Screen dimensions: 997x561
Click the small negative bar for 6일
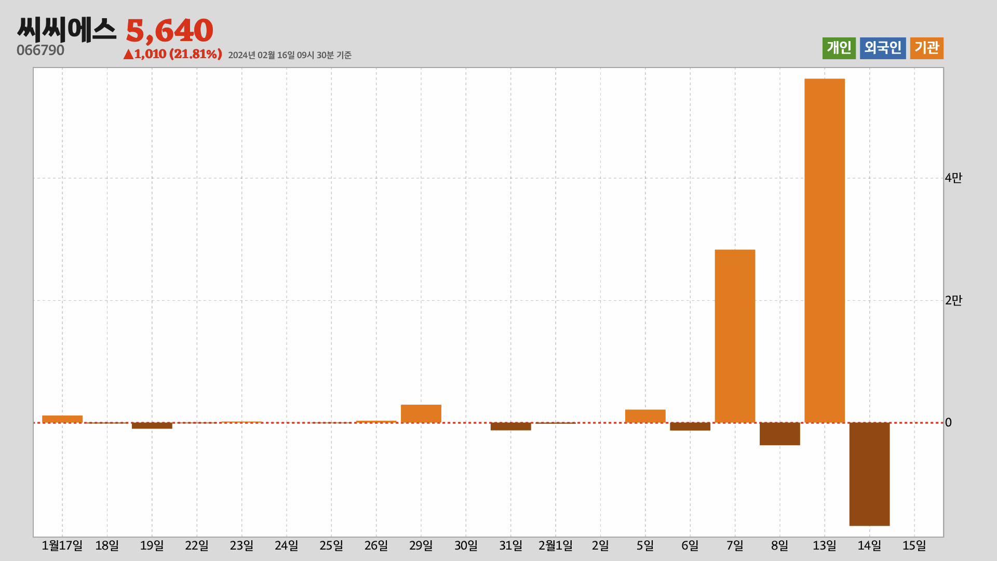[x=690, y=426]
